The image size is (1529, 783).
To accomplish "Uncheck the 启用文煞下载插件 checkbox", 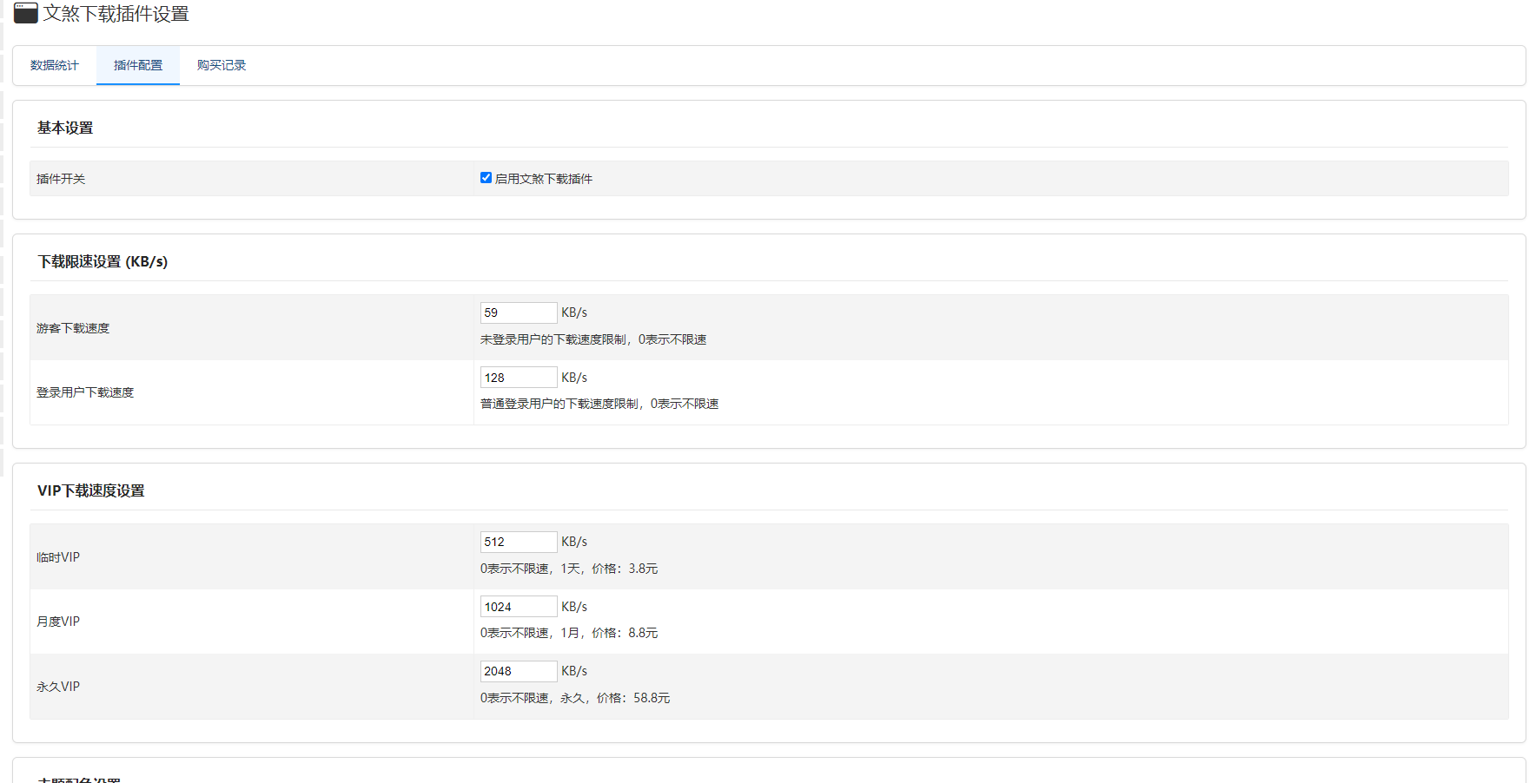I will pyautogui.click(x=486, y=178).
